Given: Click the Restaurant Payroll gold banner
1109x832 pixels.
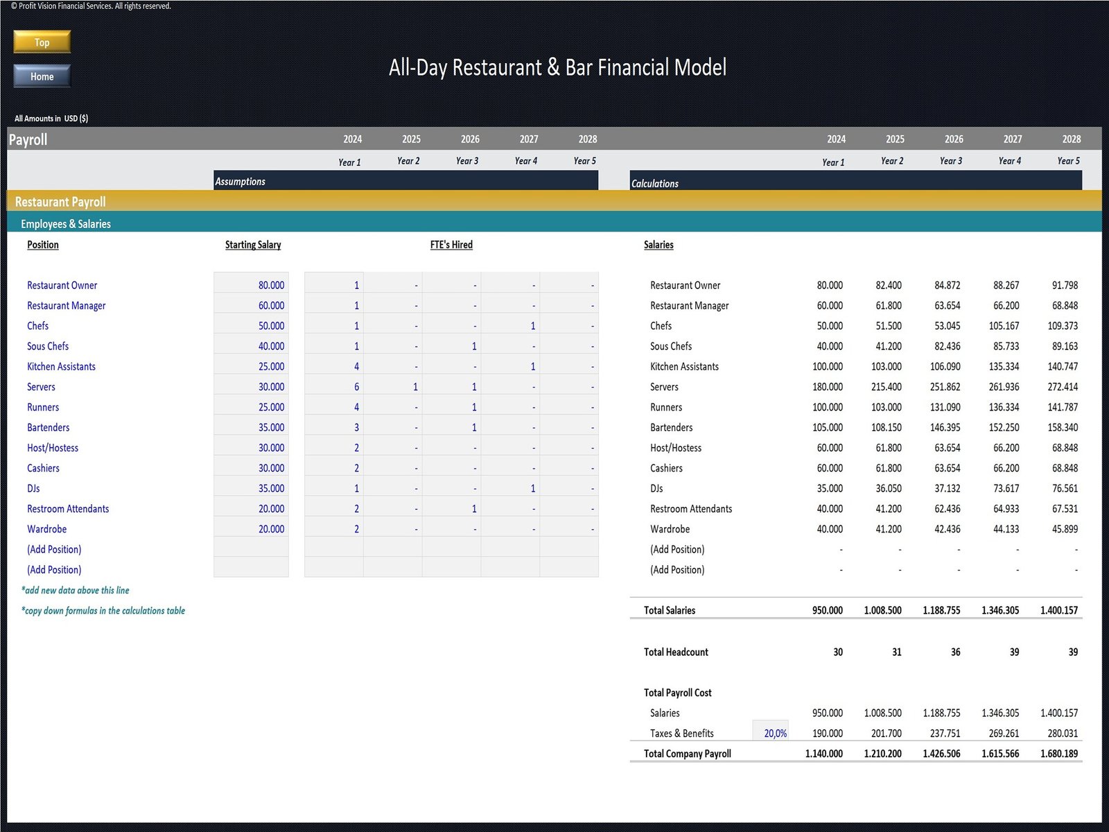Looking at the screenshot, I should (x=60, y=201).
